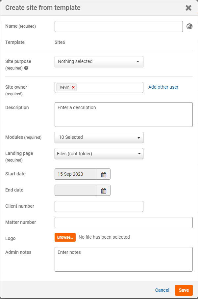The height and width of the screenshot is (299, 198).
Task: Focus the Matter number field
Action: pos(123,223)
